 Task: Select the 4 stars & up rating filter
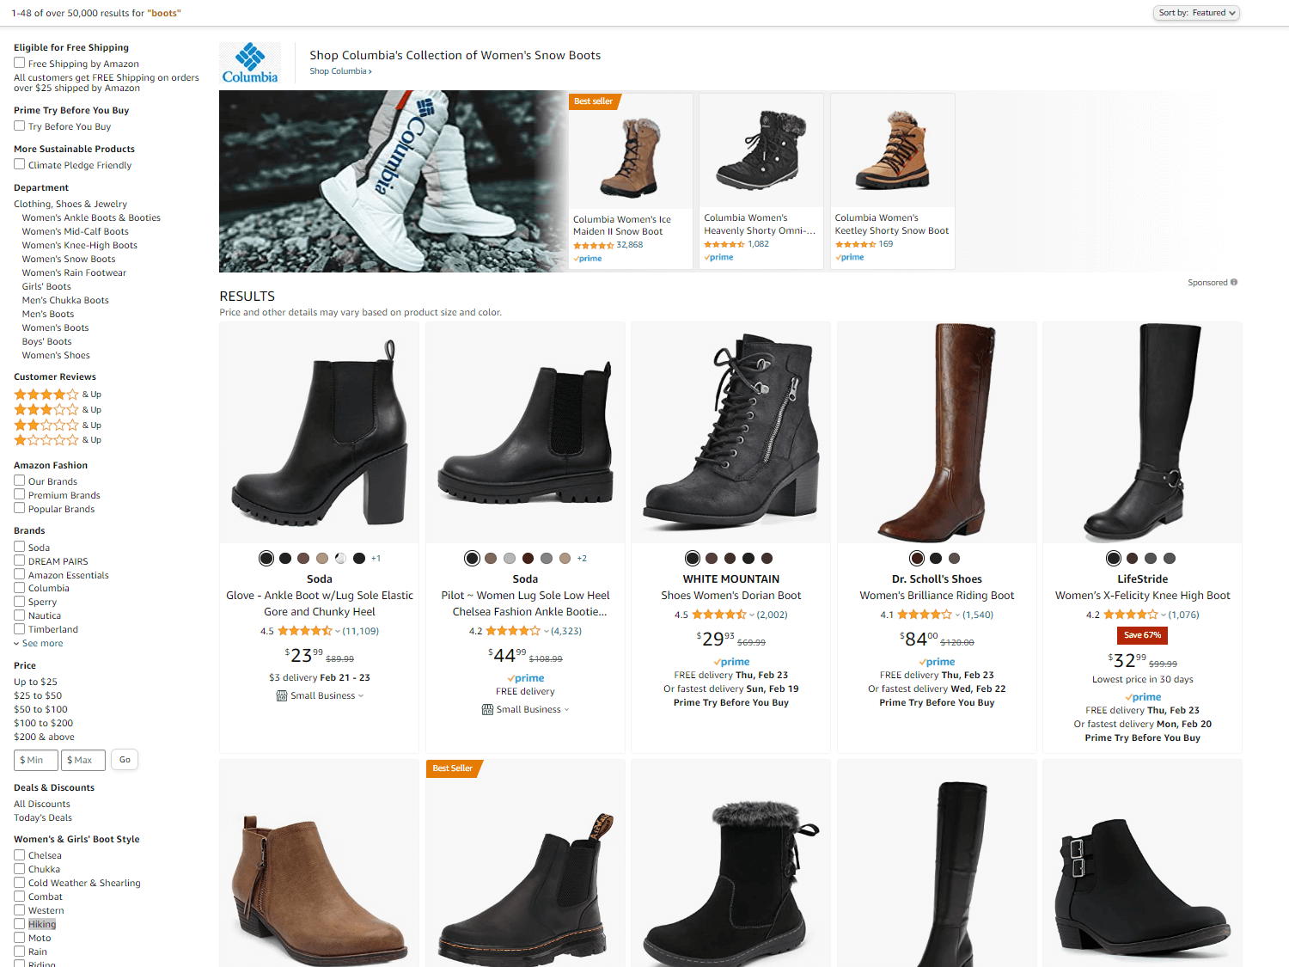click(46, 395)
